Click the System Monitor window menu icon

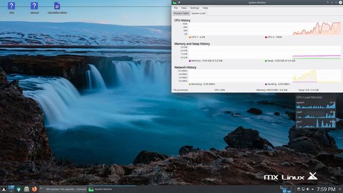coord(175,3)
